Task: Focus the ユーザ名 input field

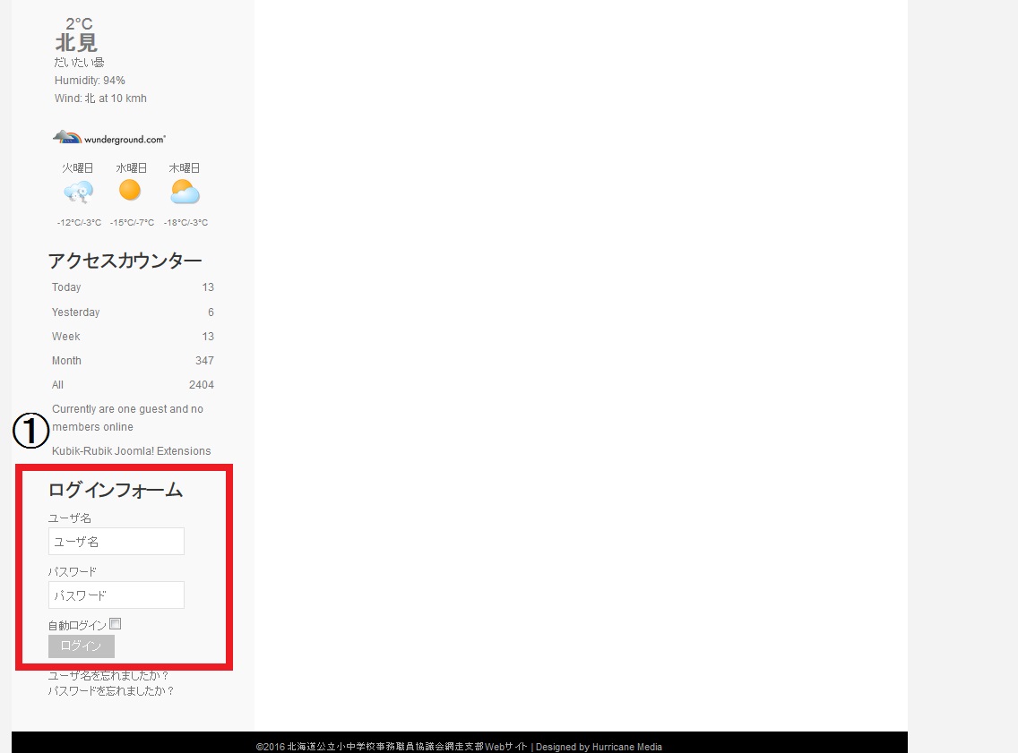Action: tap(116, 542)
